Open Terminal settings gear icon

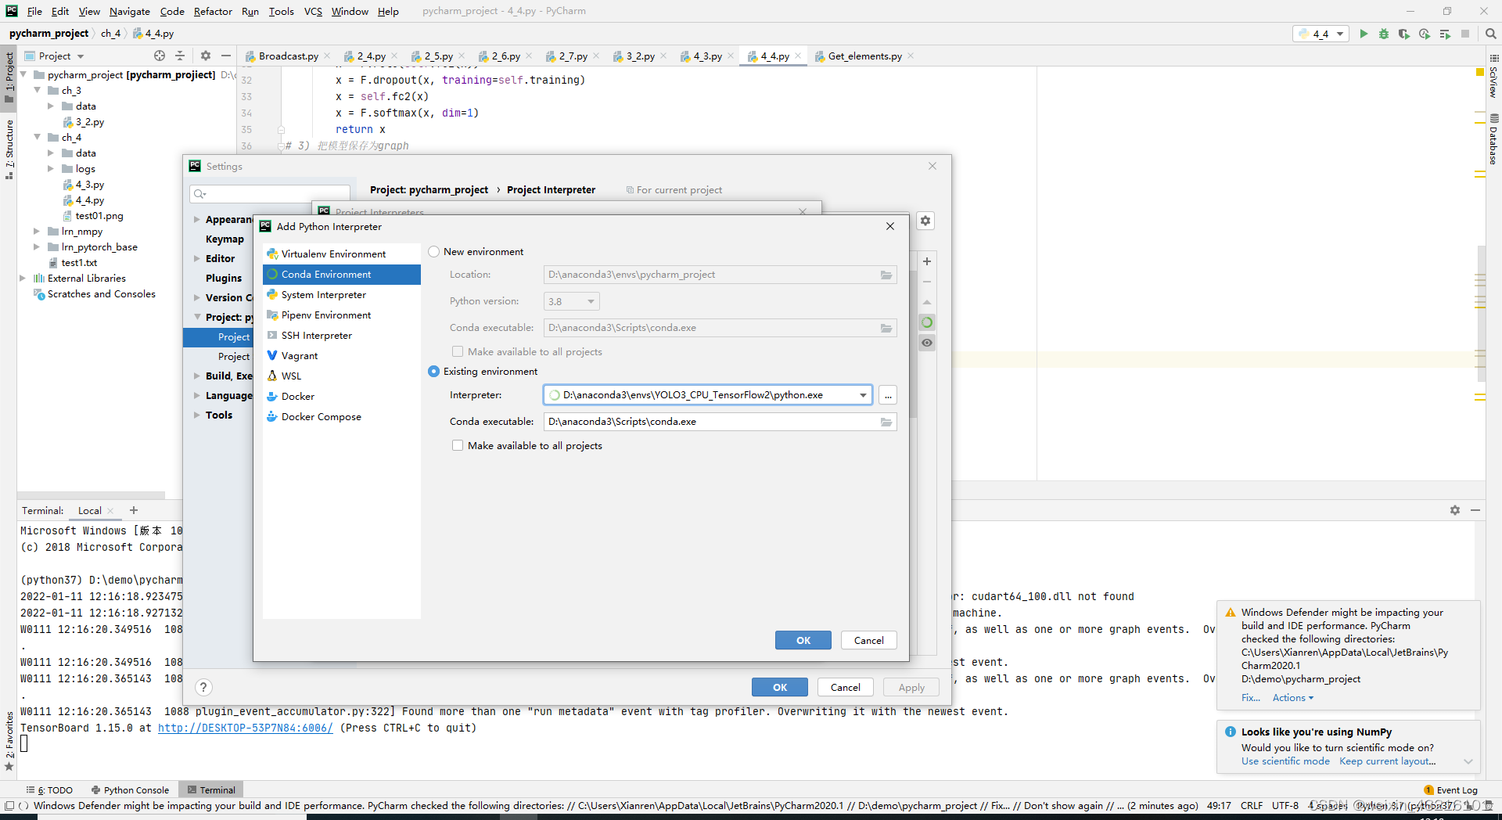1455,510
